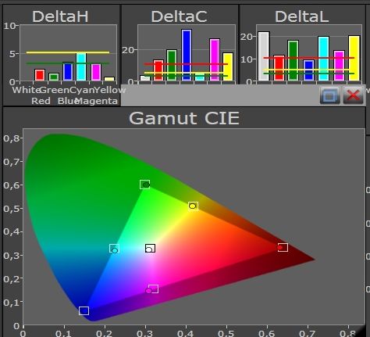The image size is (370, 337).
Task: Select the yellow secondary marker on gamut
Action: point(193,206)
